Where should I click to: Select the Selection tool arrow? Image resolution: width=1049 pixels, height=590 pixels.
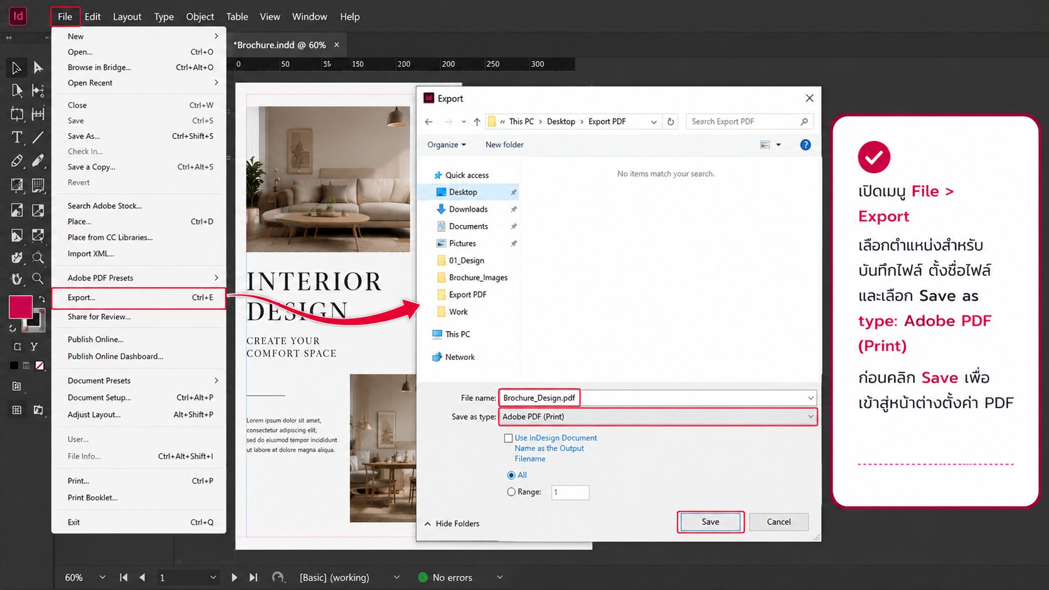tap(16, 67)
